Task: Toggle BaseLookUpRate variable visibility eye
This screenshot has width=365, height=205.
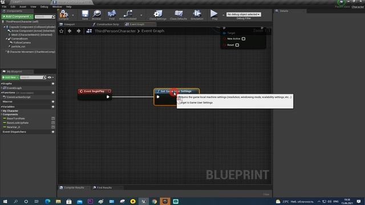Action: [53, 123]
